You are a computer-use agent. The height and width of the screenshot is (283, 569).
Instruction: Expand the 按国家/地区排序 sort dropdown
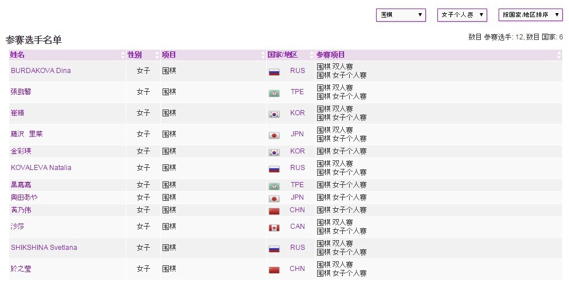(x=530, y=15)
